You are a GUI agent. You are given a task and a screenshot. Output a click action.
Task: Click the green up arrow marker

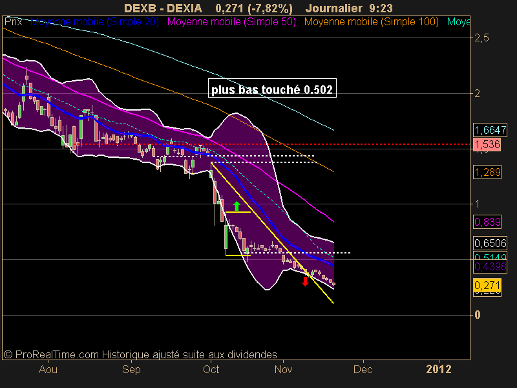237,206
